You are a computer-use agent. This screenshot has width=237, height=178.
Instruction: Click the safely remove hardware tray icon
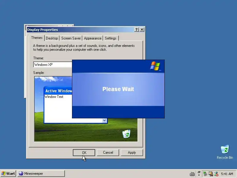(x=205, y=174)
